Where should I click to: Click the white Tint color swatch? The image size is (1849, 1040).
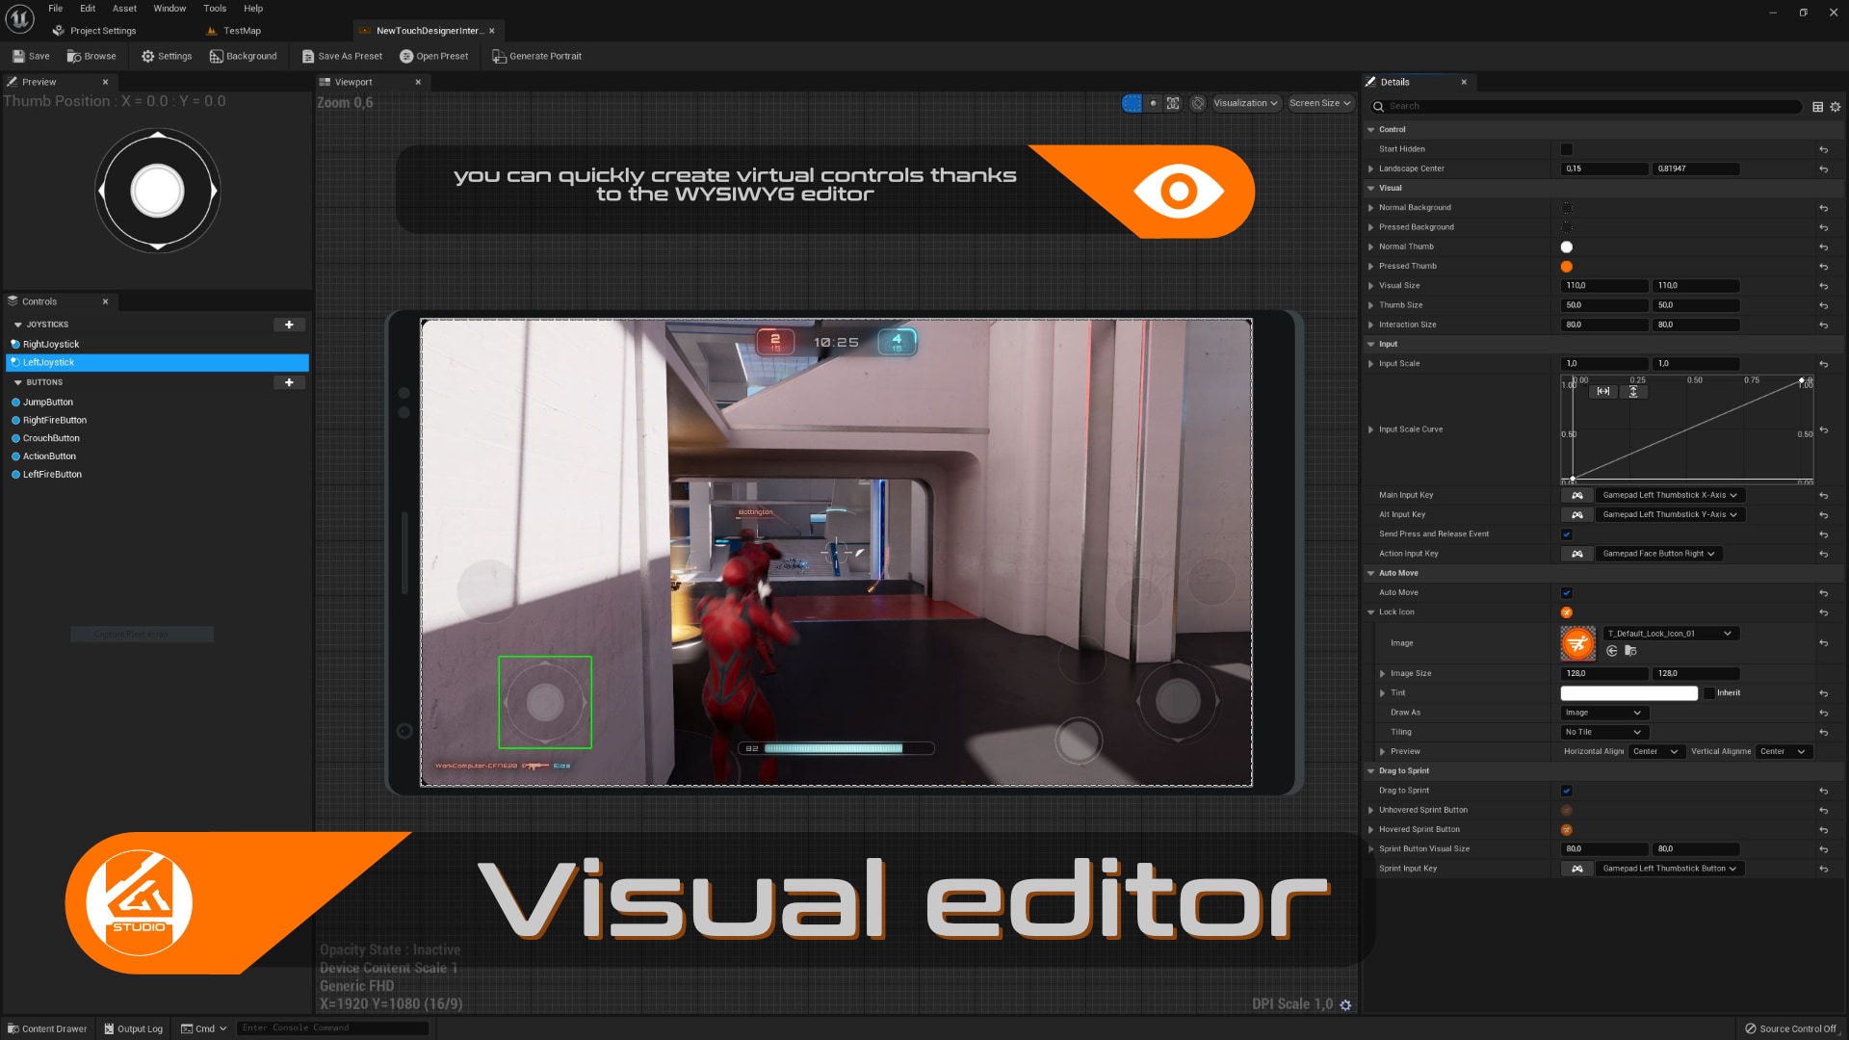pyautogui.click(x=1628, y=693)
